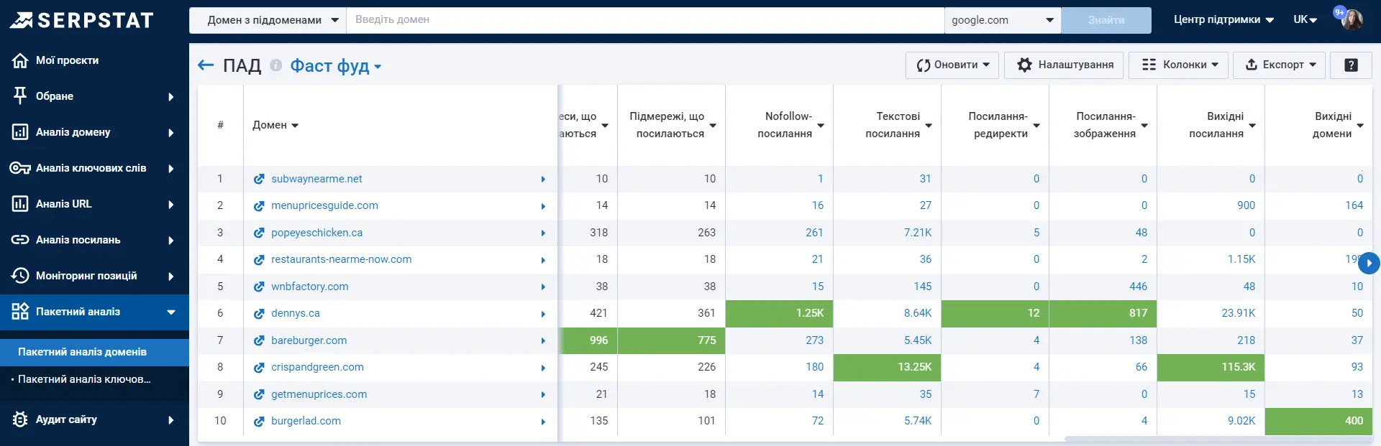The image size is (1381, 446).
Task: Open My Projects home icon
Action: click(20, 60)
